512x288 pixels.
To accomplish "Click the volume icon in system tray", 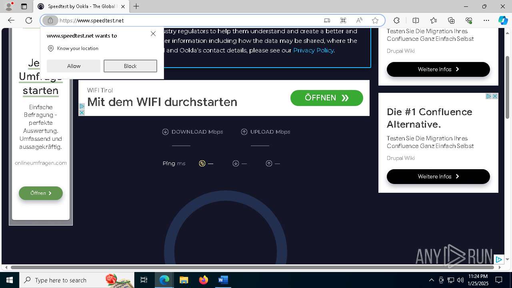I will tap(460, 280).
